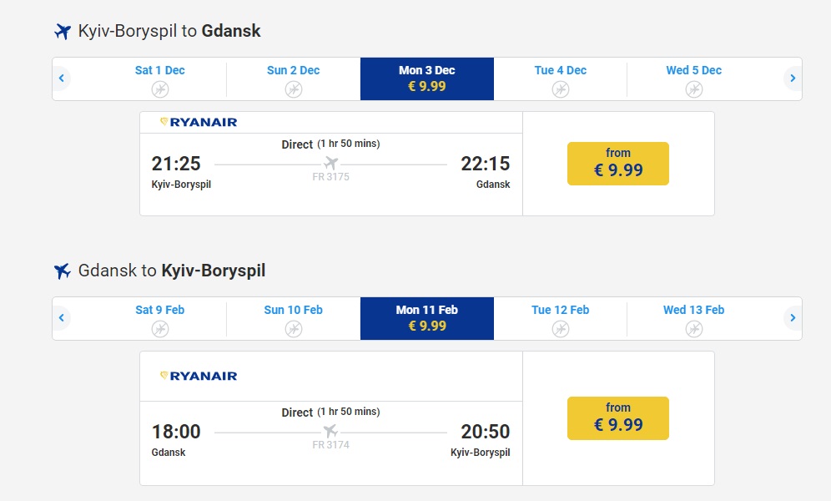Select the Mon 11 Feb date tab

coord(427,318)
